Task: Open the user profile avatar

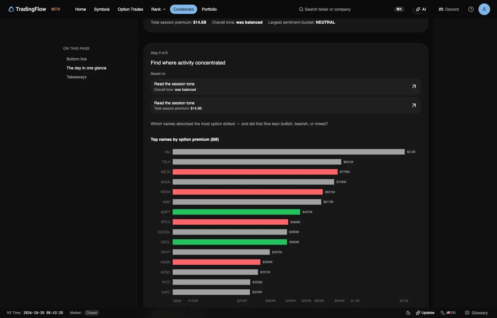Action: click(484, 9)
